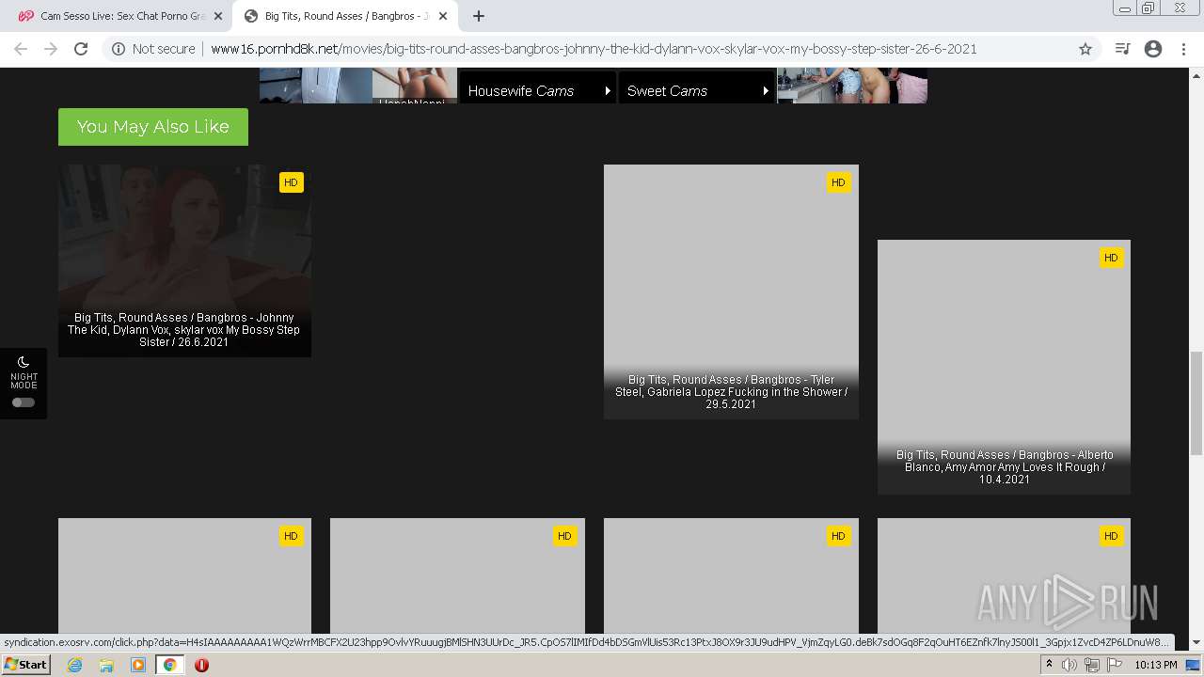Screen dimensions: 1204x677
Task: Close the Big Tits, Round Asses tab
Action: [x=444, y=16]
